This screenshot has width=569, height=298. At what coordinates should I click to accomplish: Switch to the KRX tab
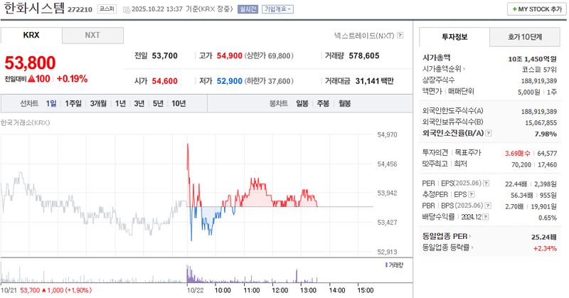click(x=31, y=36)
